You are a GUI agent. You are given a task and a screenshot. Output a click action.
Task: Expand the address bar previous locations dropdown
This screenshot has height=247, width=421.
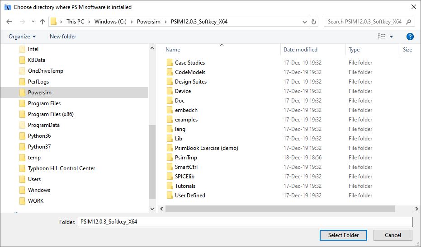coord(304,22)
